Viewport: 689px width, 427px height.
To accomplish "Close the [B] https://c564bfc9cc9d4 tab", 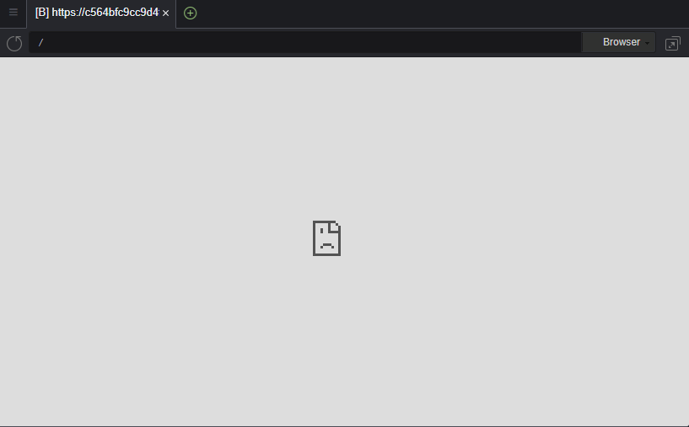I will tap(165, 13).
